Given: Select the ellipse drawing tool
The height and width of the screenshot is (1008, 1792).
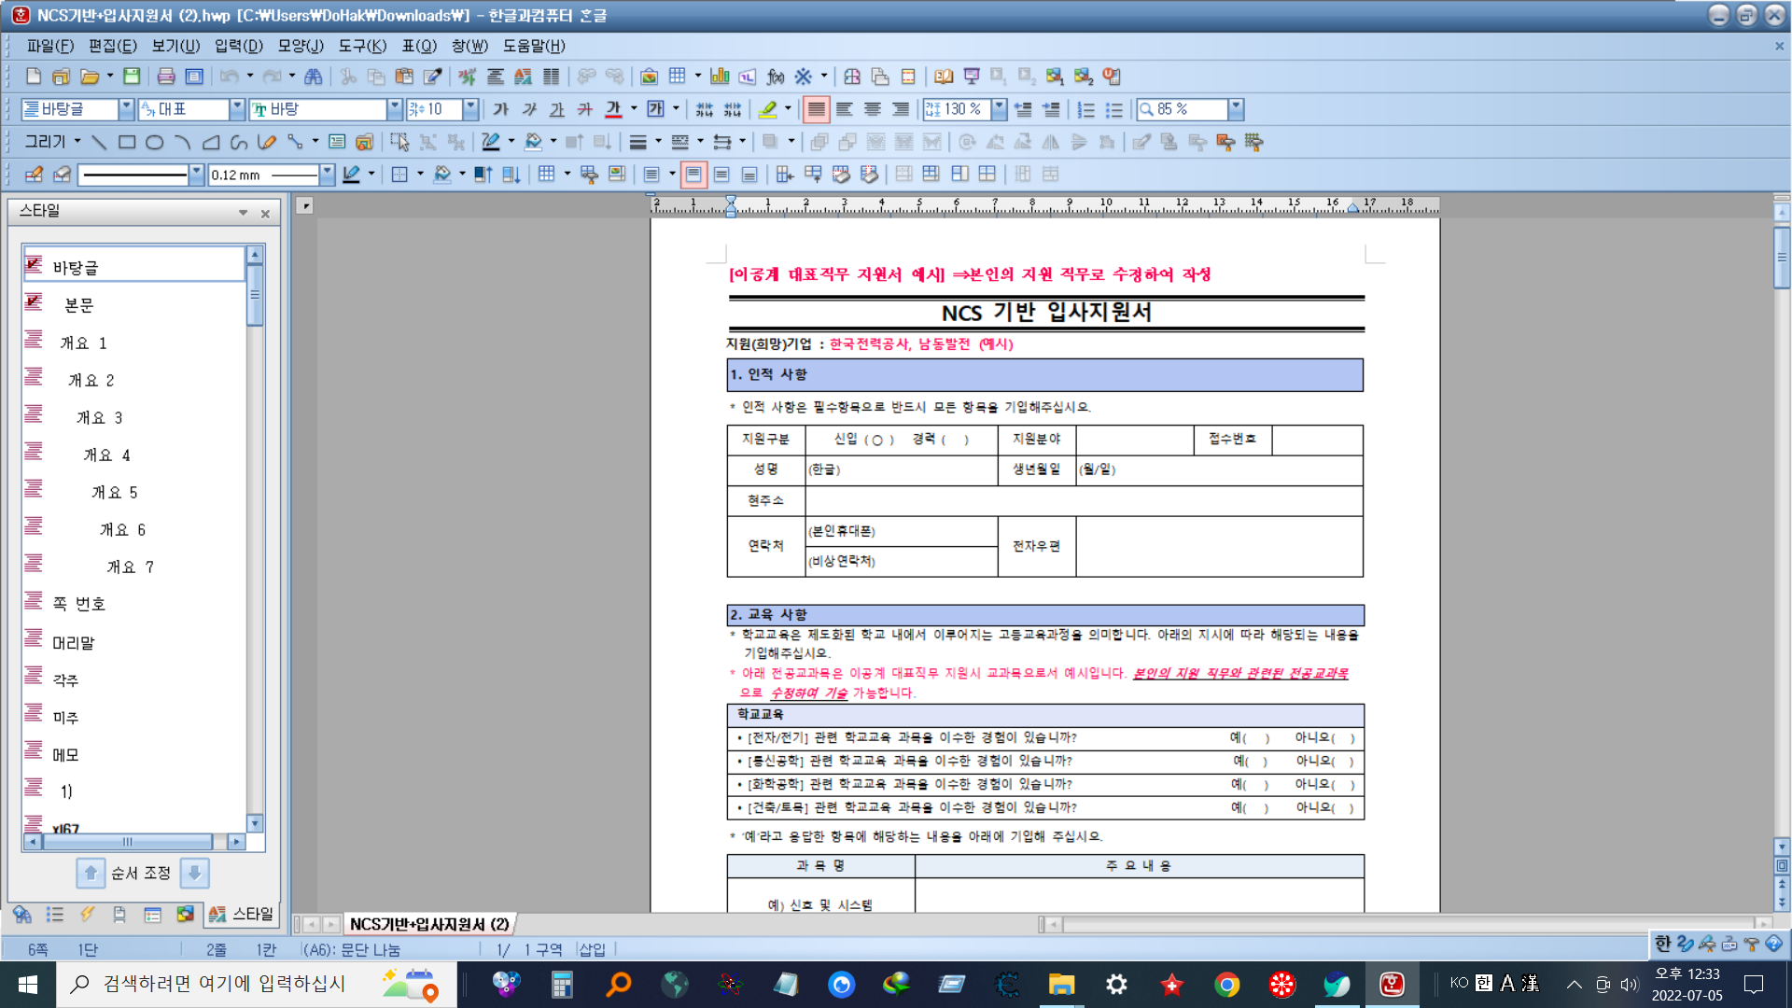Looking at the screenshot, I should [x=155, y=142].
